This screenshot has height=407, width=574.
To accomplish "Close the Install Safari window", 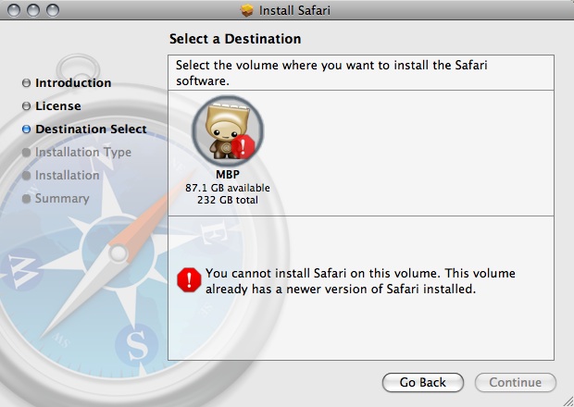I will coord(14,10).
